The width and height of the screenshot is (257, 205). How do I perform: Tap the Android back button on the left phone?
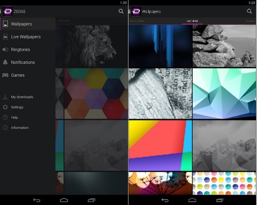(x=37, y=200)
